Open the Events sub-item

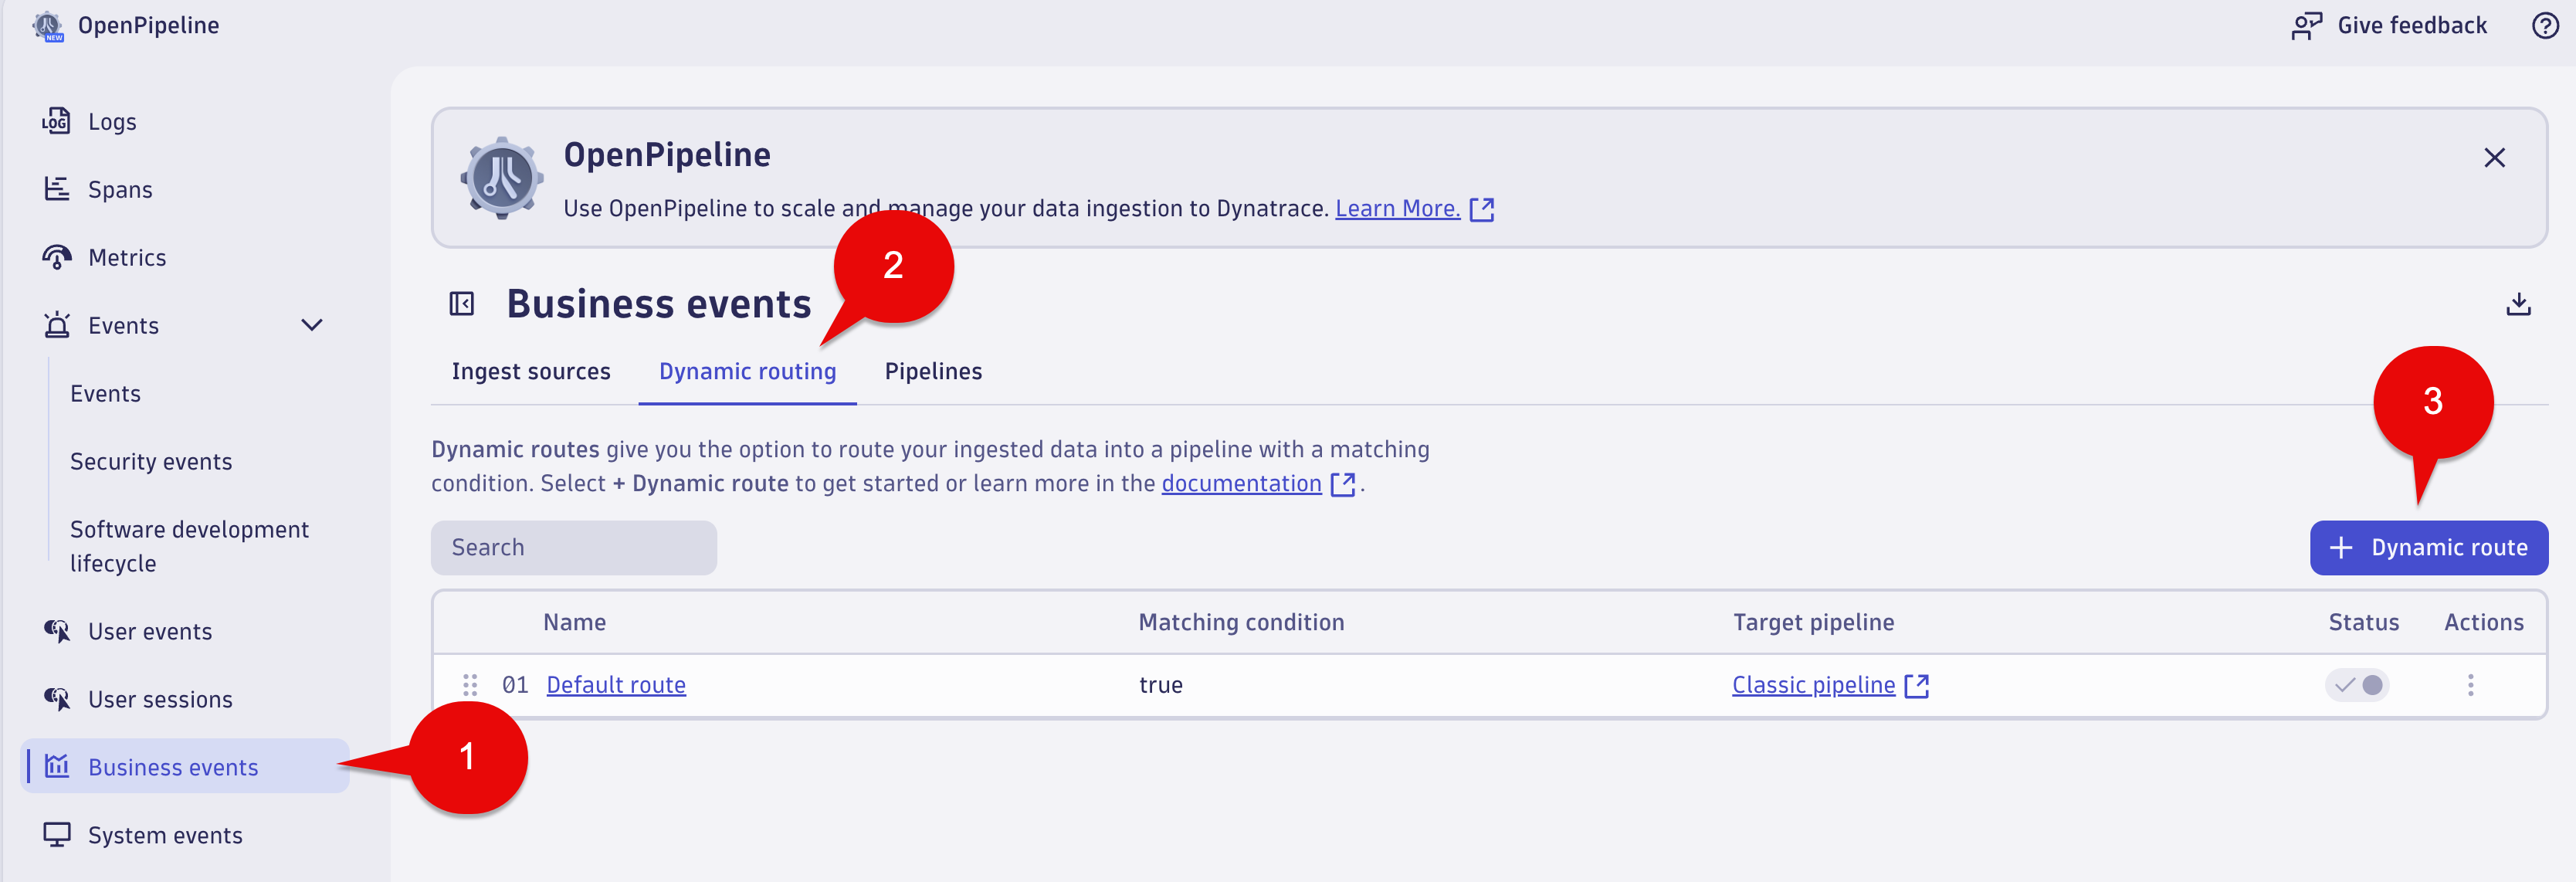pyautogui.click(x=105, y=393)
